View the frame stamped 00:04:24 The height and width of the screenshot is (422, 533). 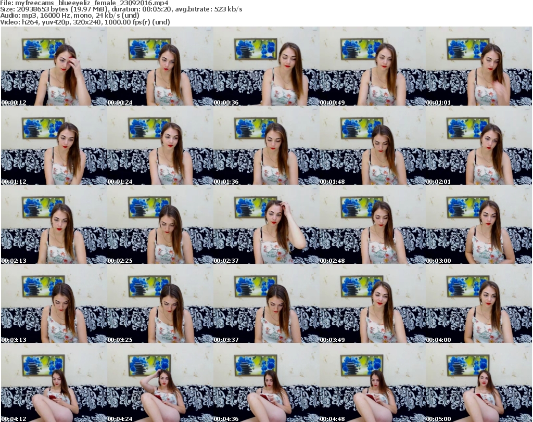160,382
